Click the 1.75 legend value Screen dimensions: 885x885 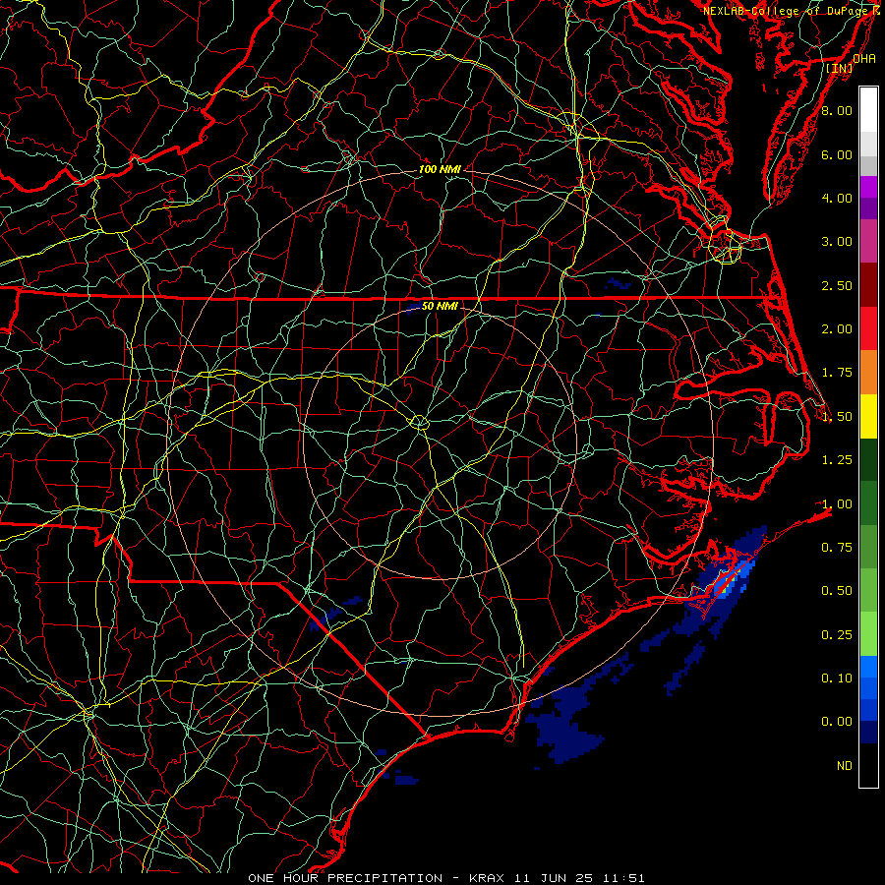[x=837, y=373]
